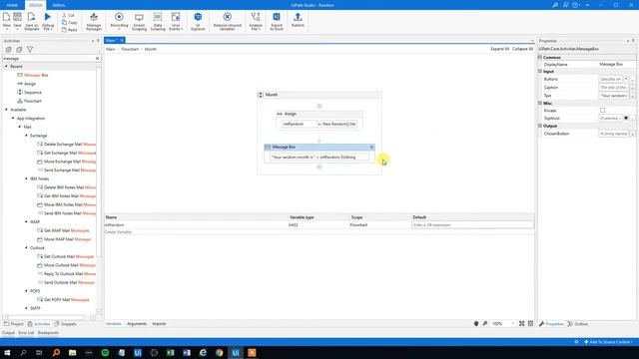The image size is (639, 359).
Task: Click the activities search field
Action: [48, 58]
